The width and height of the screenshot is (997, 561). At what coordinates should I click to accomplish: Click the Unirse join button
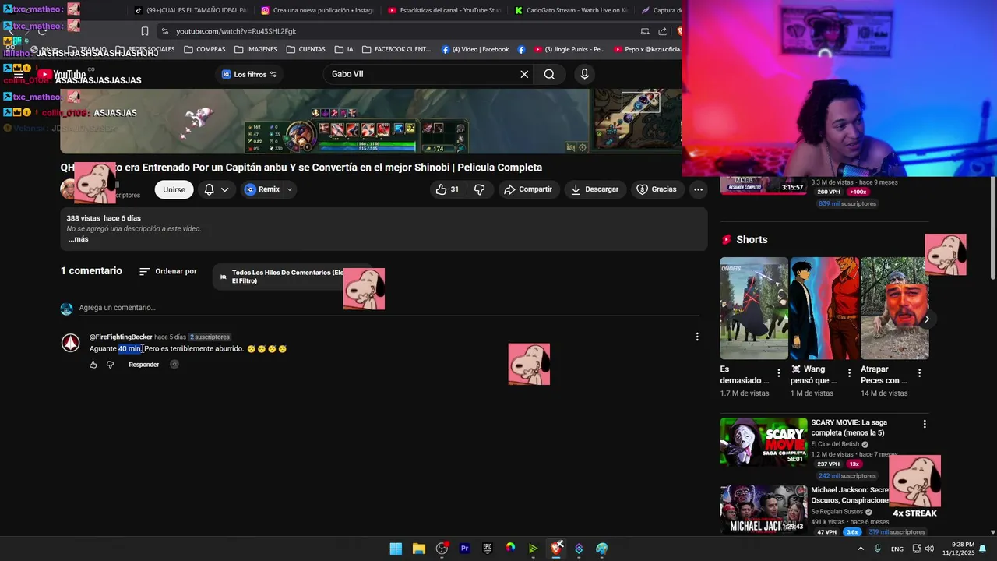click(174, 189)
